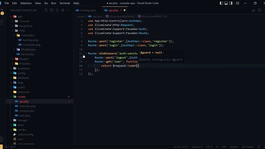Click the api.php icon in breadcrumb
Image resolution: width=265 pixels, height=149 pixels.
click(x=90, y=17)
